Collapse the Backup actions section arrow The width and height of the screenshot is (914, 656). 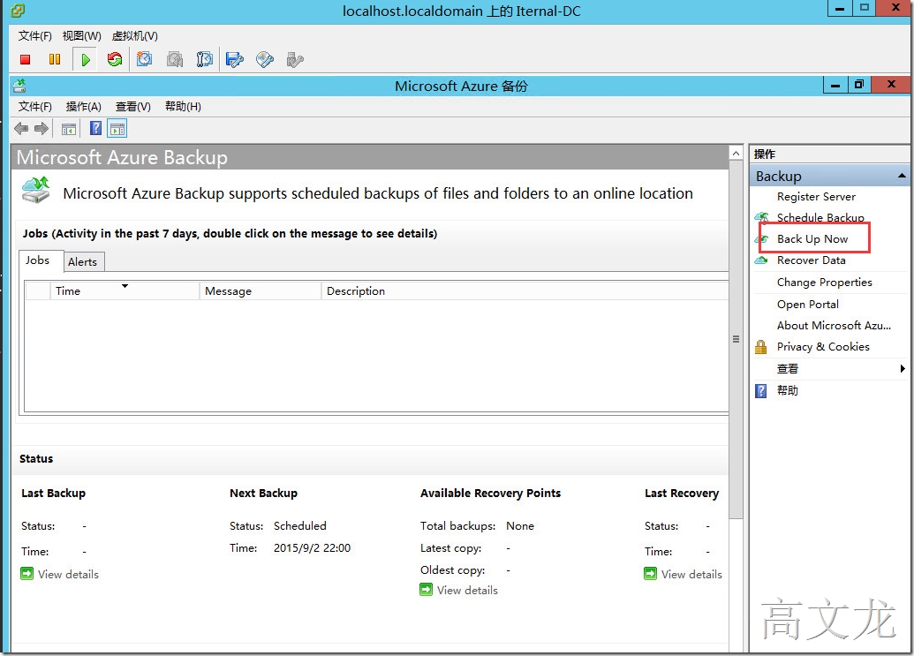click(x=901, y=176)
